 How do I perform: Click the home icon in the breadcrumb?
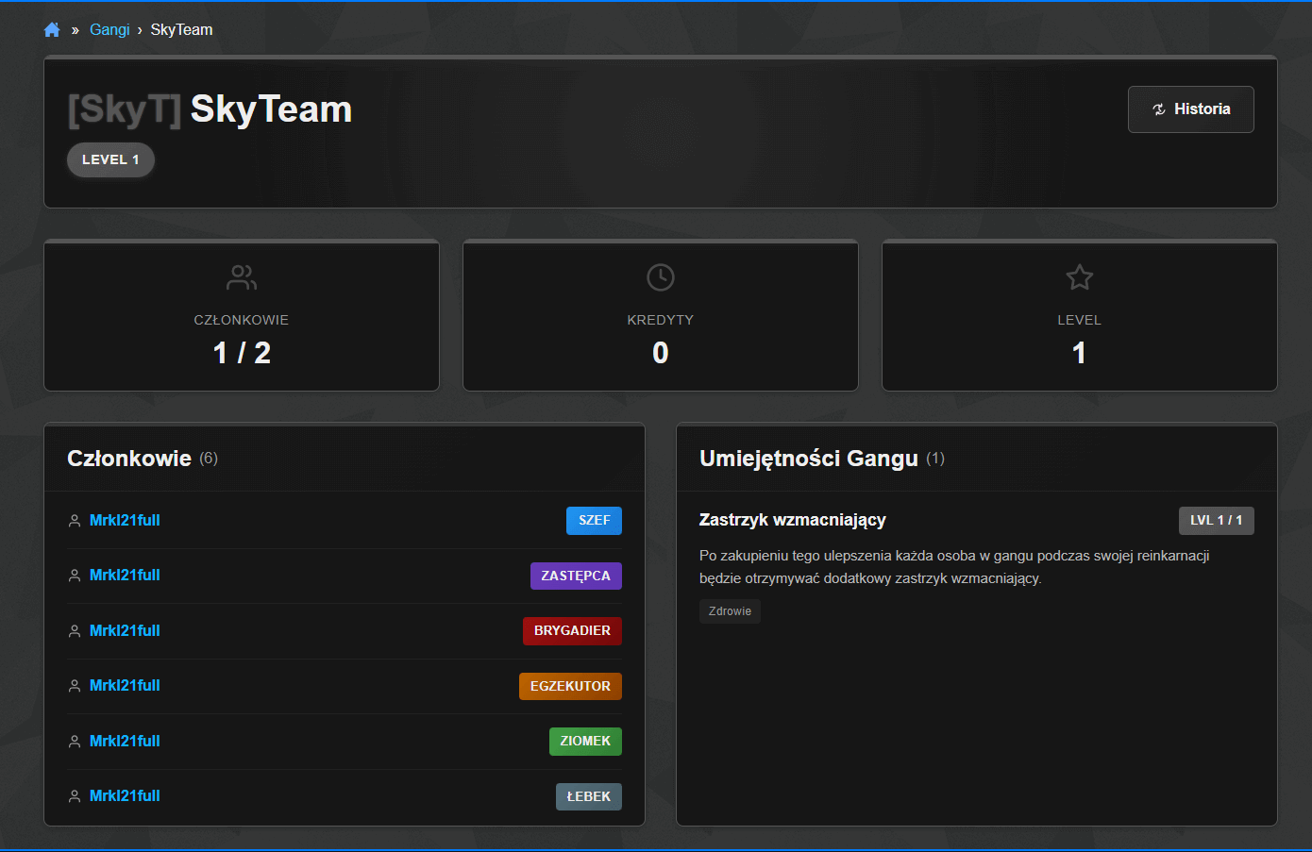(52, 30)
